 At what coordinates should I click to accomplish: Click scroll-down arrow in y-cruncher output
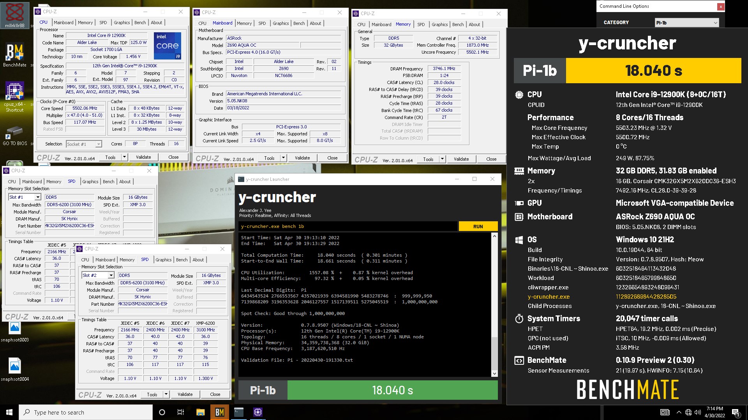[494, 374]
